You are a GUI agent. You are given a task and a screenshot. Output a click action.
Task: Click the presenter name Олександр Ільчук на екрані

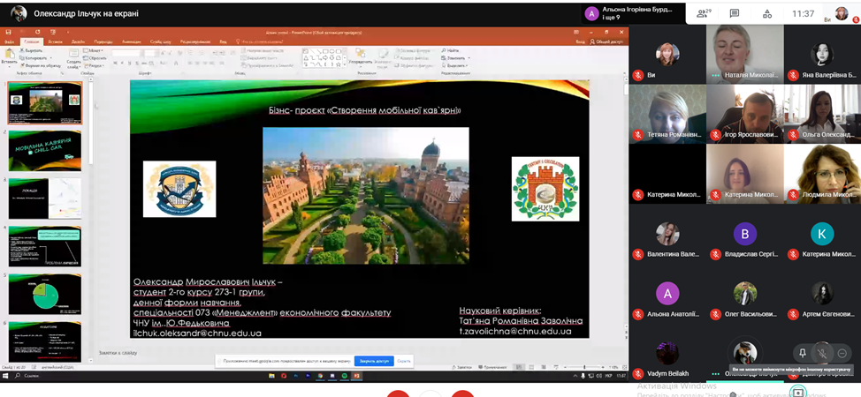(87, 14)
